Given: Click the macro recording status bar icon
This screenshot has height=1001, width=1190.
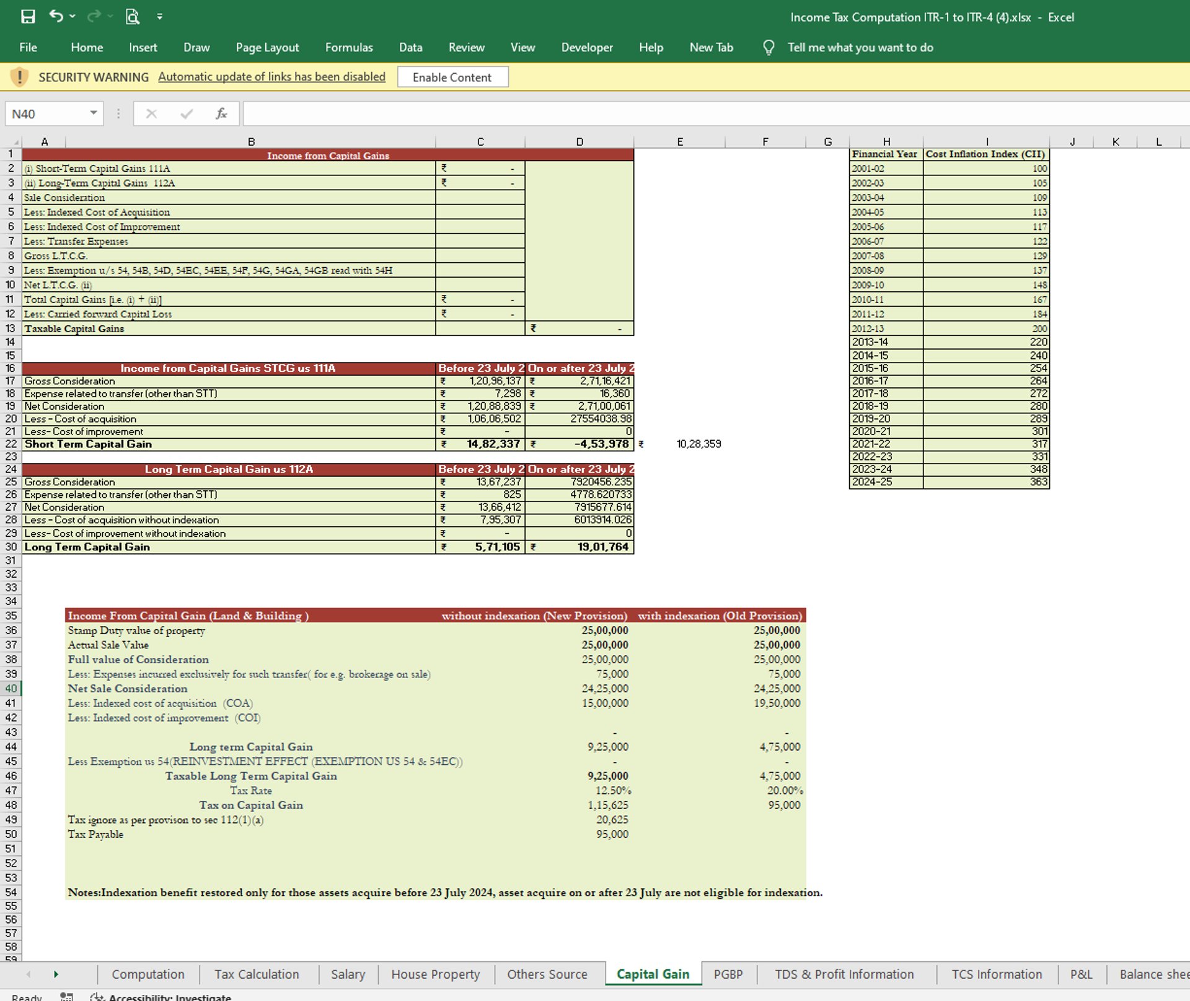Looking at the screenshot, I should 66,996.
